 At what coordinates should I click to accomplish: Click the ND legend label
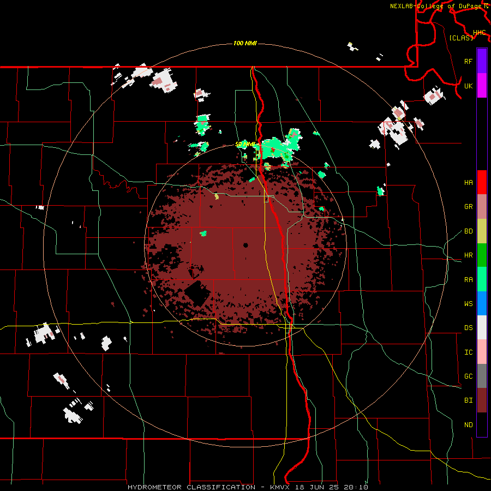468,425
